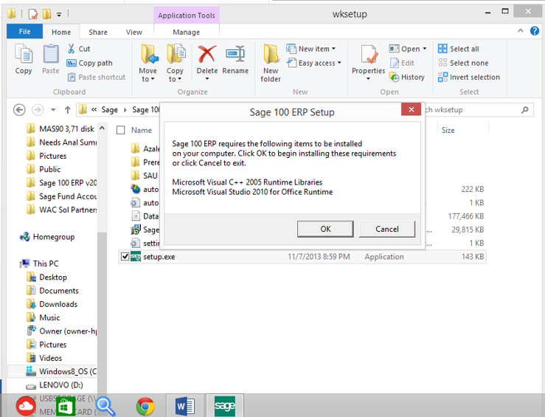Click Select none in ribbon
Image resolution: width=545 pixels, height=417 pixels.
[463, 63]
